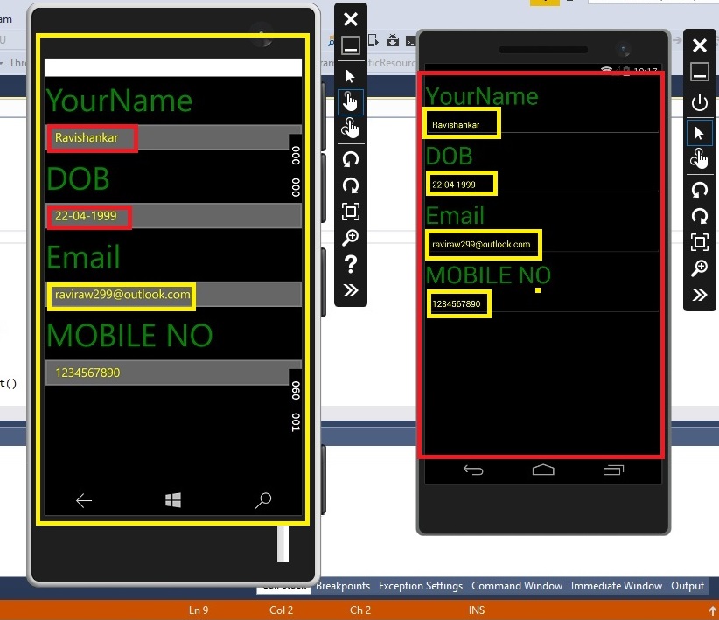Click the Ravishankar name input field
Image resolution: width=719 pixels, height=620 pixels.
click(91, 137)
